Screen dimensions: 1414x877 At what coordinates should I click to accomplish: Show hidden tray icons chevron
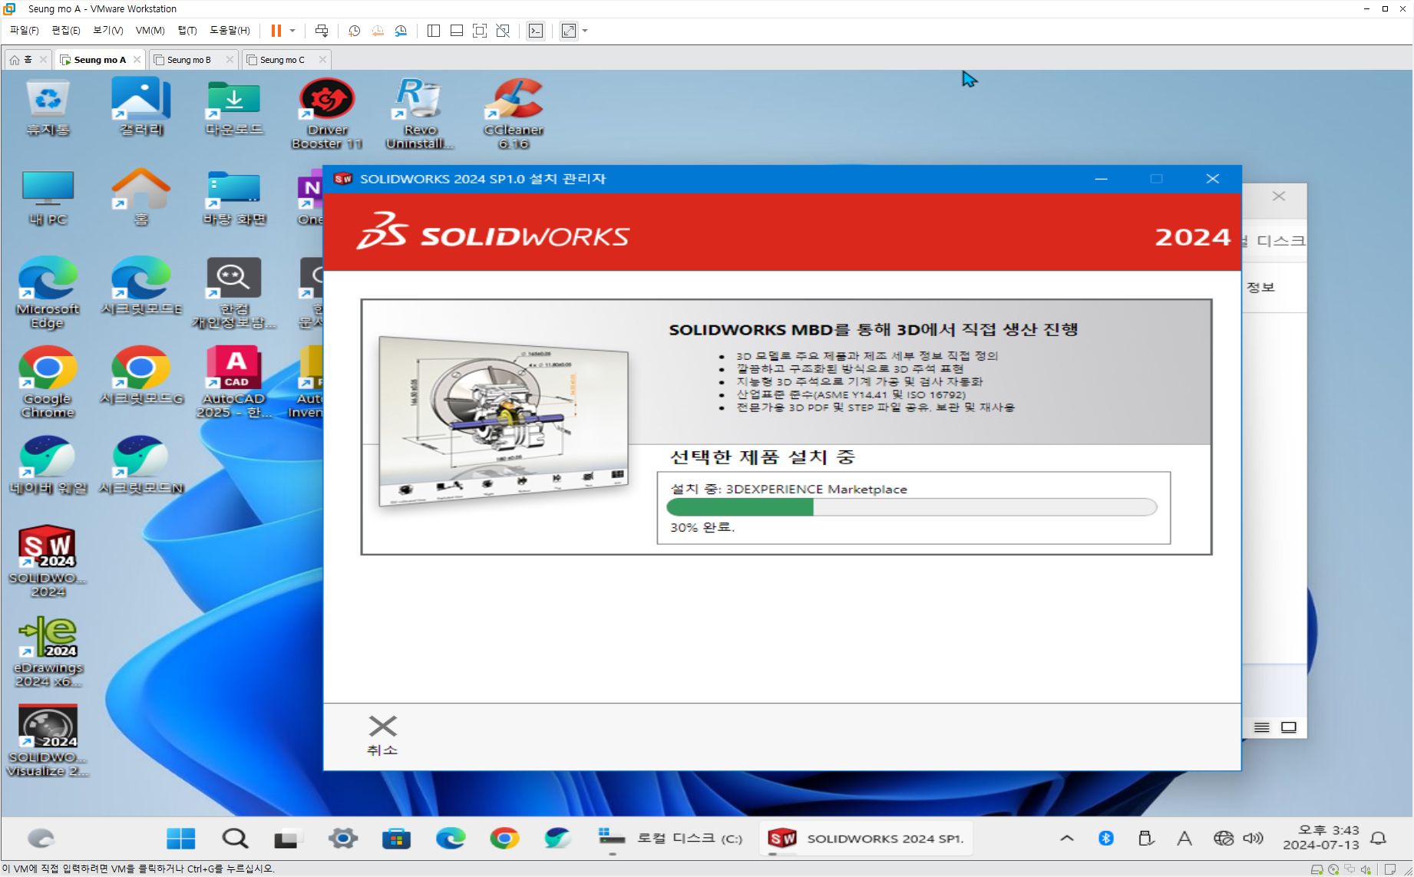click(x=1067, y=839)
